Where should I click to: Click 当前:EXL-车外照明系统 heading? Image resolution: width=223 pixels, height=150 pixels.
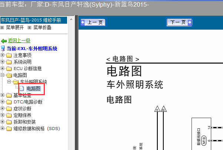pyautogui.click(x=32, y=49)
